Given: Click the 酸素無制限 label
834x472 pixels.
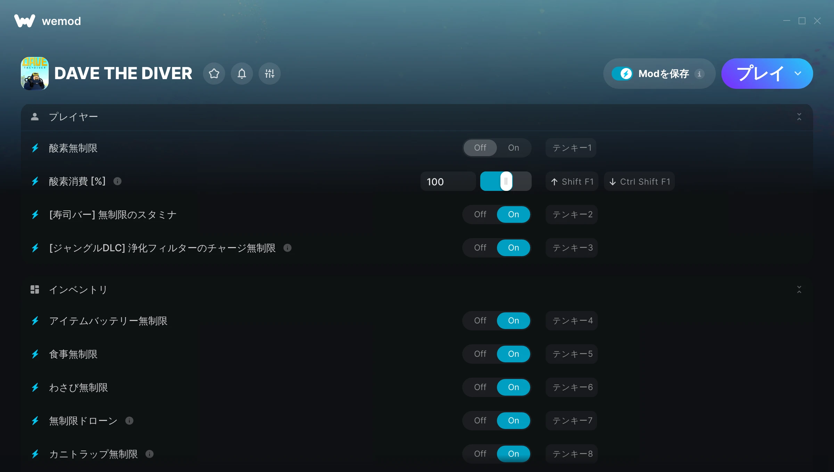Looking at the screenshot, I should tap(73, 148).
